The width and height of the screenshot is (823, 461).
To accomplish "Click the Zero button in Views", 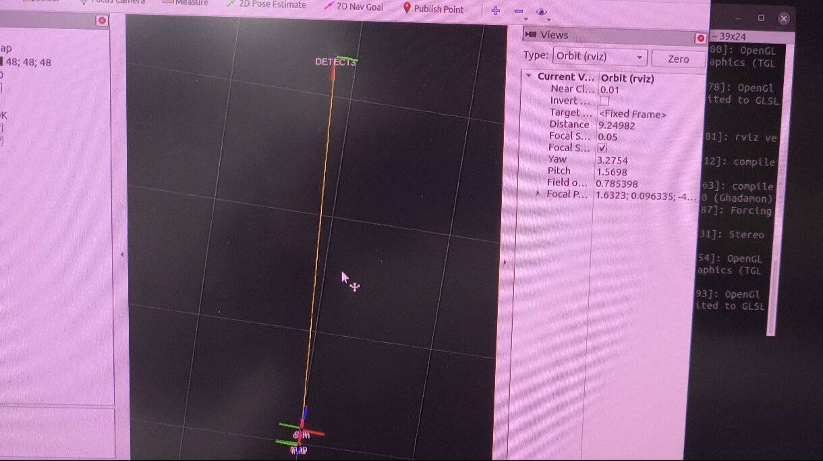I will pyautogui.click(x=678, y=59).
